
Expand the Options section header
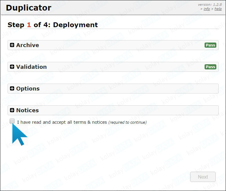[28, 89]
